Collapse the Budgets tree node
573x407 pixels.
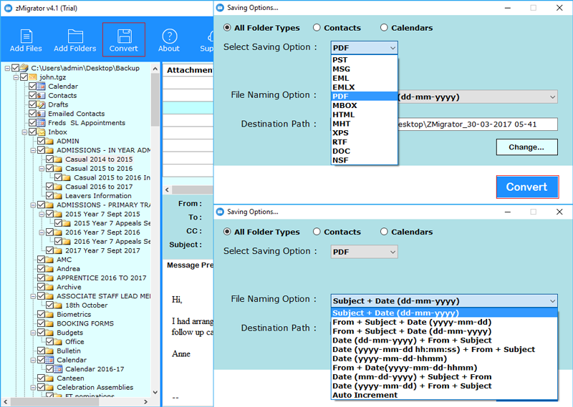click(33, 333)
